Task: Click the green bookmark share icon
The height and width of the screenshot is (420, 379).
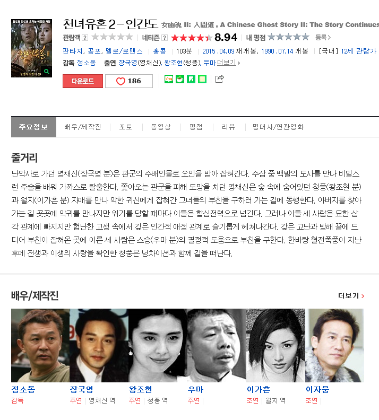Action: pyautogui.click(x=191, y=79)
